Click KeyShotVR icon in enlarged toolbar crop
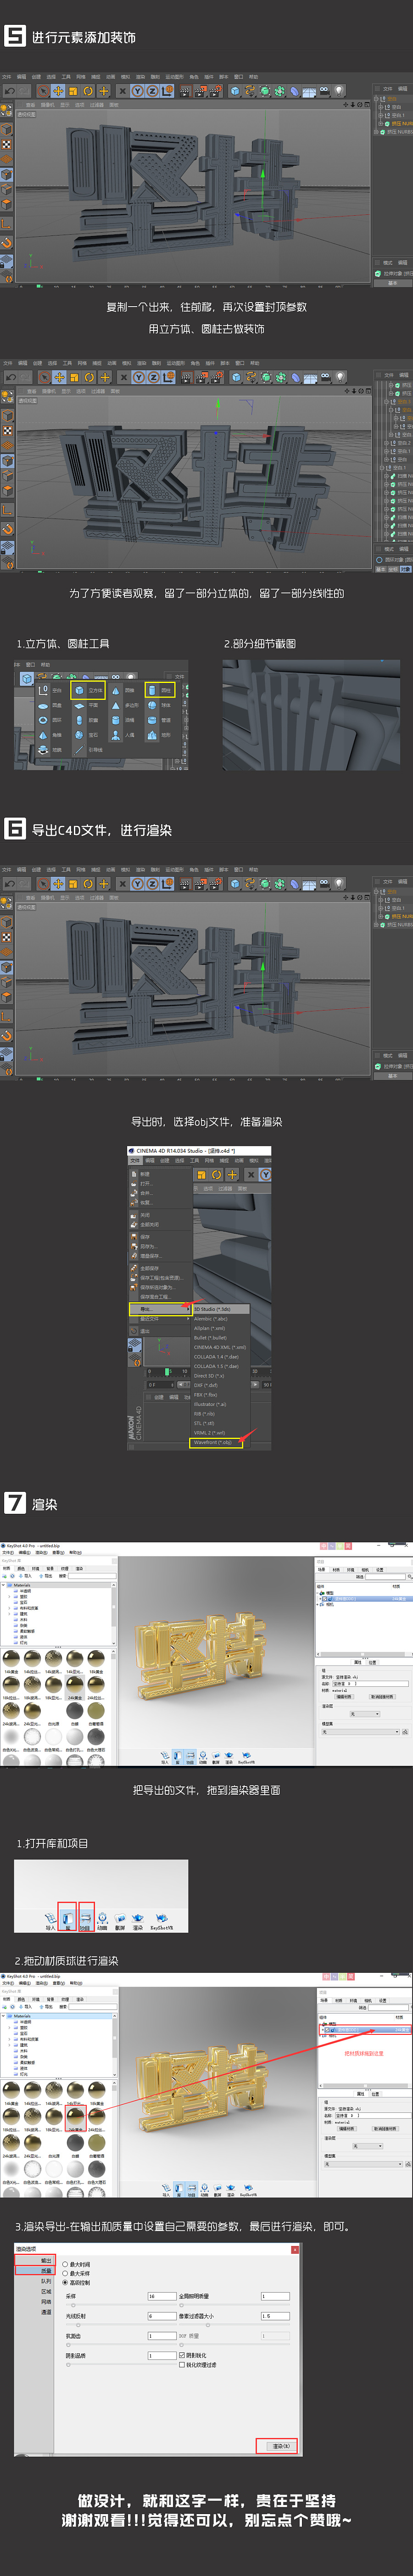 [x=161, y=1920]
